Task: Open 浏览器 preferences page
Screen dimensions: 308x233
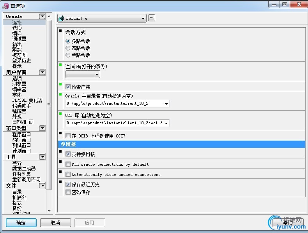Action: pos(19,84)
